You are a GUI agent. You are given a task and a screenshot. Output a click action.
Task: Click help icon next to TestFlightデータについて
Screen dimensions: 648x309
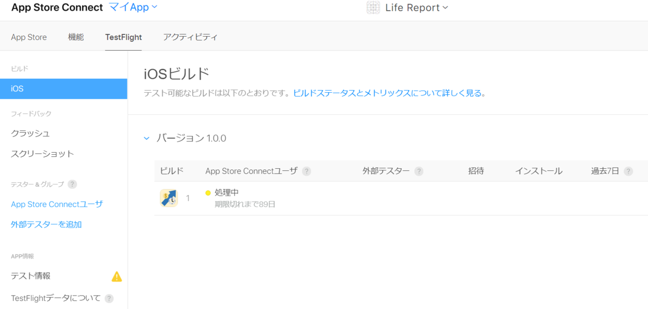coord(109,298)
